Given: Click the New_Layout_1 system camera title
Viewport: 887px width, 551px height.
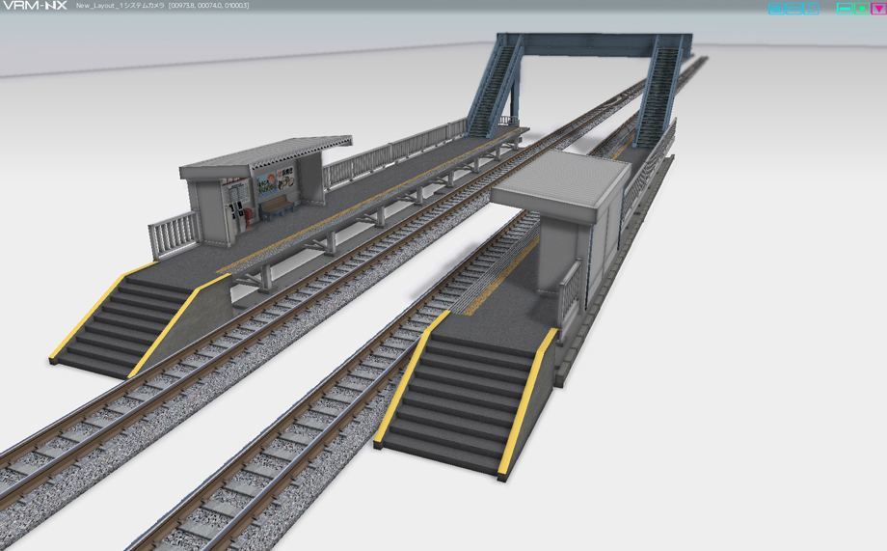Looking at the screenshot, I should click(120, 6).
